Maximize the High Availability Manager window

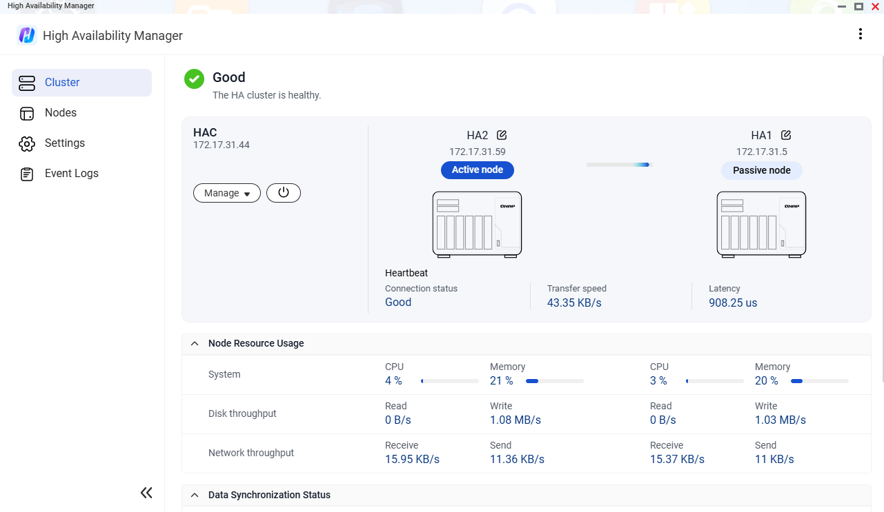[858, 6]
